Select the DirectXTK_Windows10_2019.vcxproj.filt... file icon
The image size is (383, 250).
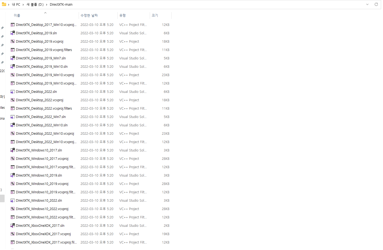point(13,192)
